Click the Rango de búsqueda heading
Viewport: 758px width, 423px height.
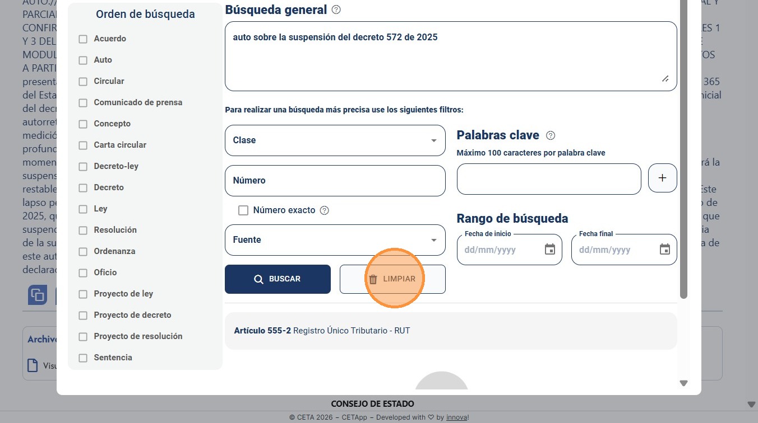tap(512, 219)
